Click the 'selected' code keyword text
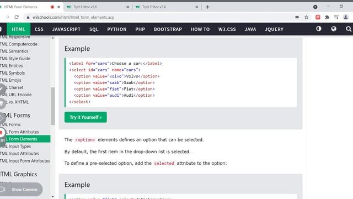This screenshot has width=353, height=199. 164,163
